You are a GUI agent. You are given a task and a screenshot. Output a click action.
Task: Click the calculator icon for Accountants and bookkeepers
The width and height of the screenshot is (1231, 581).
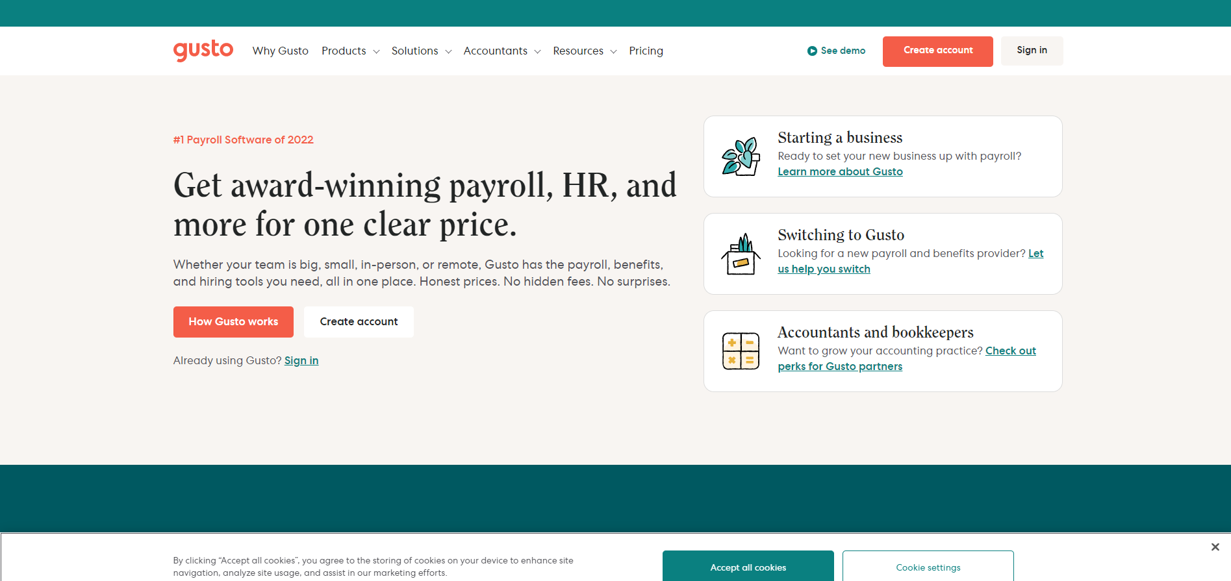[x=741, y=351]
